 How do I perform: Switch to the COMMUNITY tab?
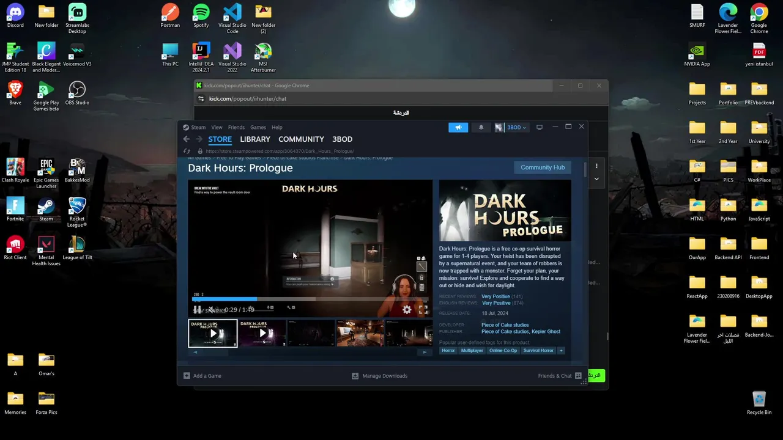[x=301, y=139]
